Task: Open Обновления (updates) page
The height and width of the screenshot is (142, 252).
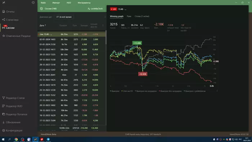Action: click(11, 123)
